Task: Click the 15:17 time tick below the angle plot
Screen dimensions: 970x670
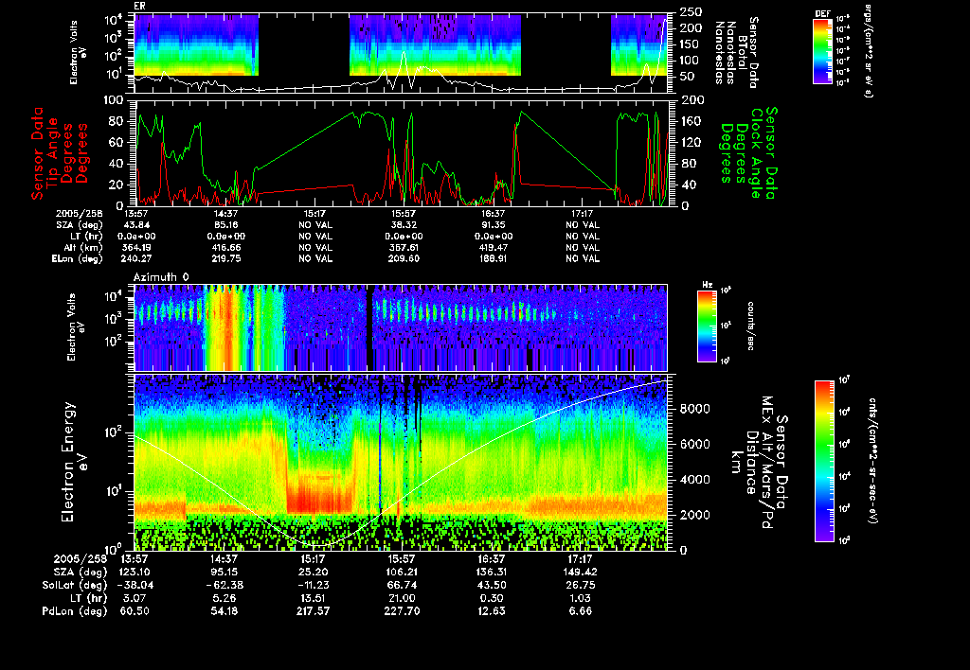Action: (x=314, y=214)
